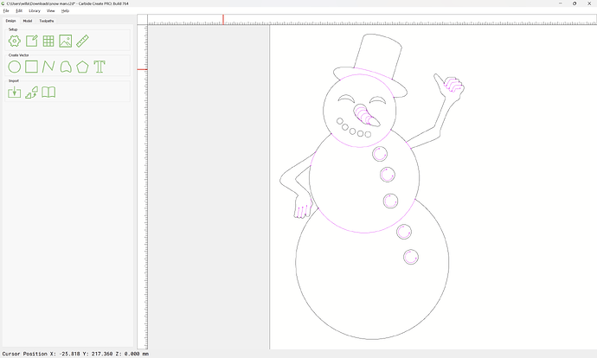Select the polyline vector tool
Image resolution: width=597 pixels, height=358 pixels.
48,67
